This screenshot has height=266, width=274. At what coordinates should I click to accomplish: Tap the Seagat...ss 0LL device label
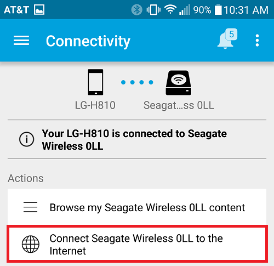click(179, 105)
